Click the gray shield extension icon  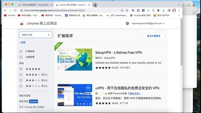(153, 10)
